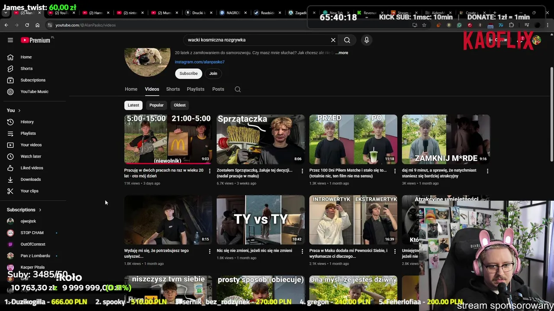
Task: Open options for 'daj mi 9 minut' video
Action: [x=487, y=171]
